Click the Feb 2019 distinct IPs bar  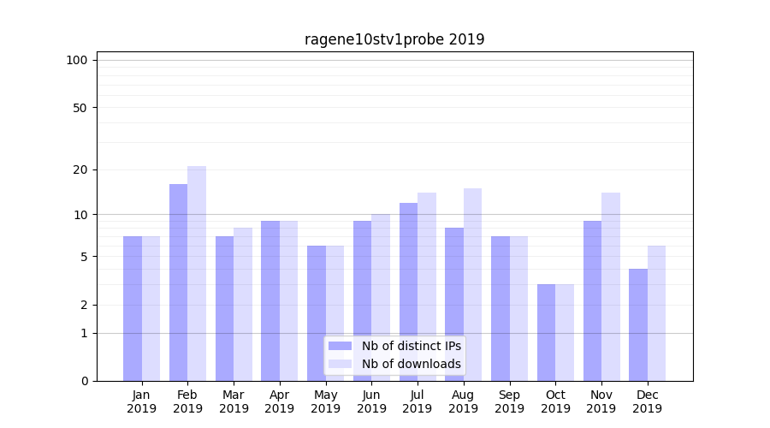click(178, 282)
